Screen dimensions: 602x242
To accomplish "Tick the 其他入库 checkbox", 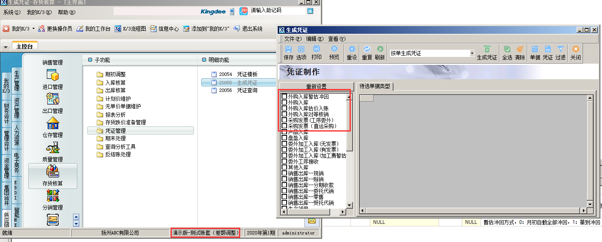I will pyautogui.click(x=285, y=167).
